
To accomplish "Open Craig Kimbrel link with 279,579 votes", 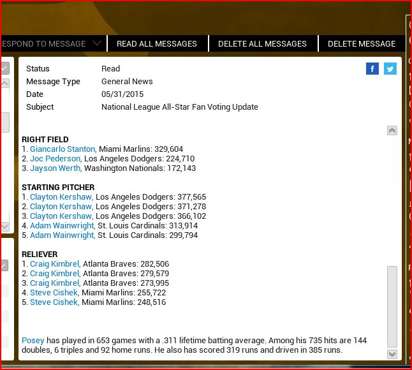I will pos(55,274).
